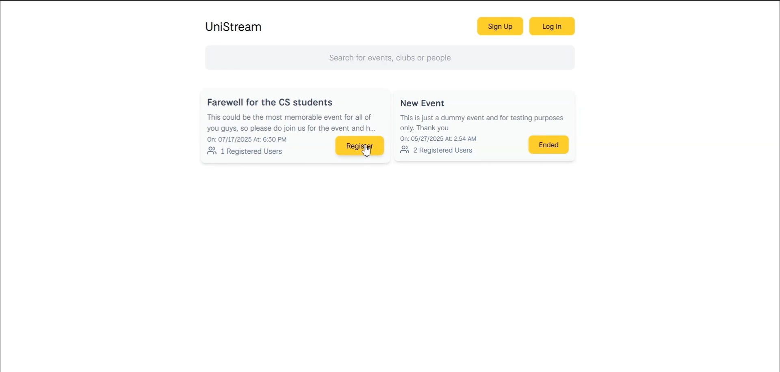Open the New Event title
This screenshot has width=780, height=372.
[x=422, y=103]
